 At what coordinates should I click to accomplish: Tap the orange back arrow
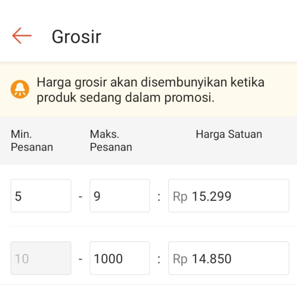(22, 36)
